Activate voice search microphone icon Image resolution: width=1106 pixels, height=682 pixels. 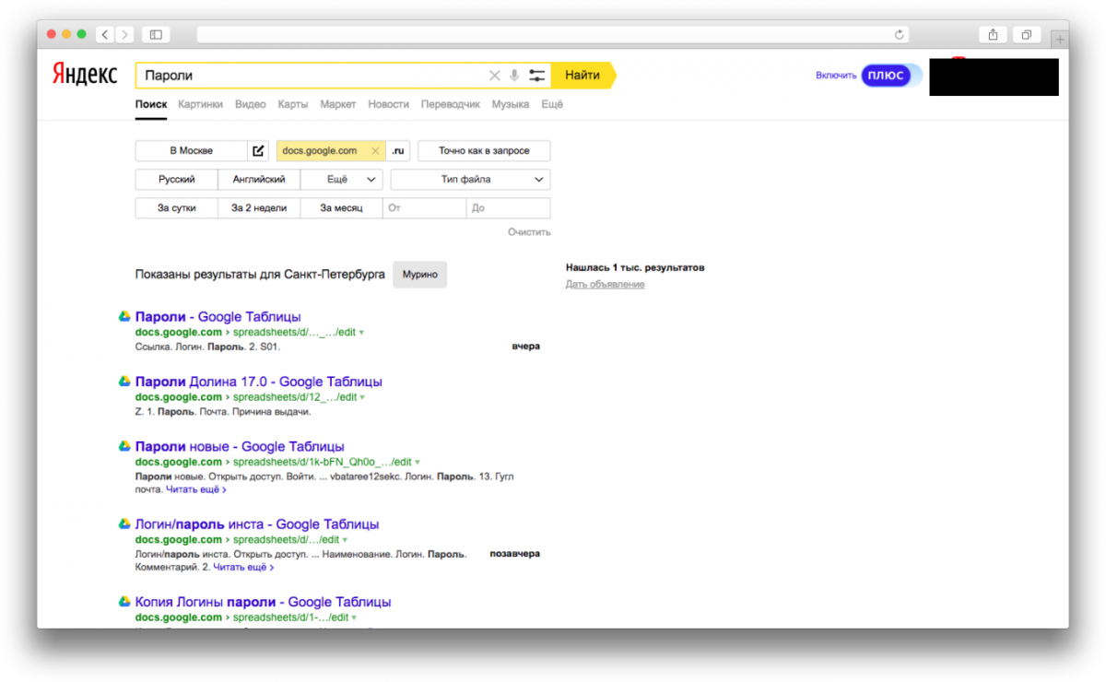point(514,76)
